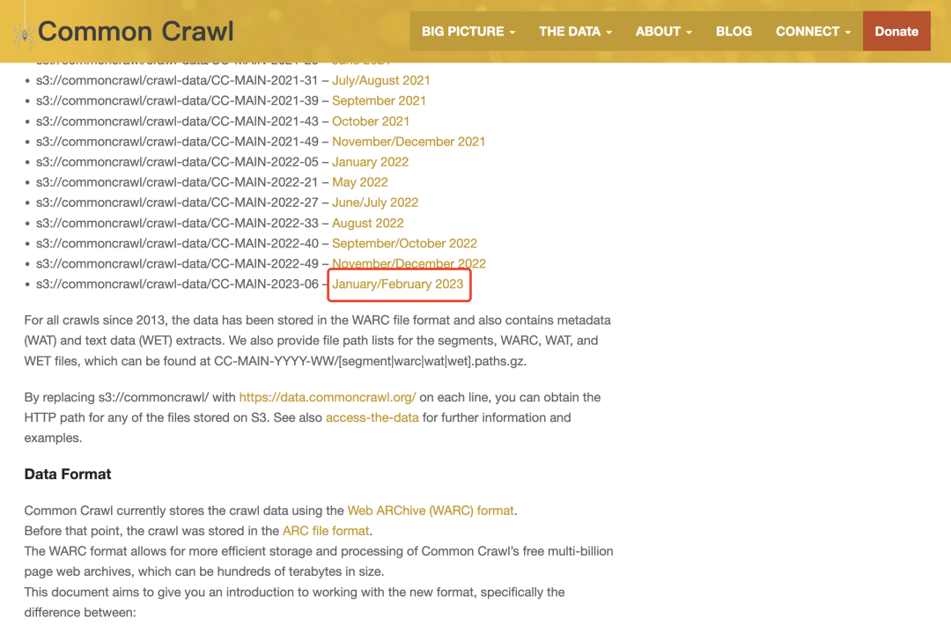Click the Donate button

click(x=896, y=32)
